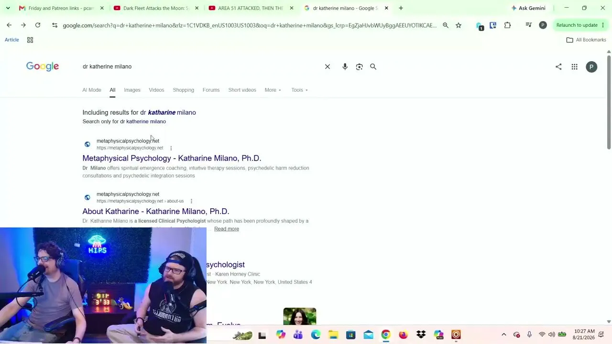Image resolution: width=612 pixels, height=344 pixels.
Task: Open the extension with badge number 1
Action: tap(480, 26)
